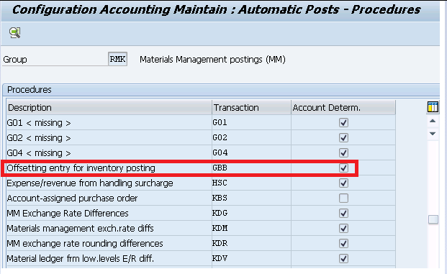Image resolution: width=447 pixels, height=274 pixels.
Task: Click the scroll down arrow of procedures list
Action: 433,134
